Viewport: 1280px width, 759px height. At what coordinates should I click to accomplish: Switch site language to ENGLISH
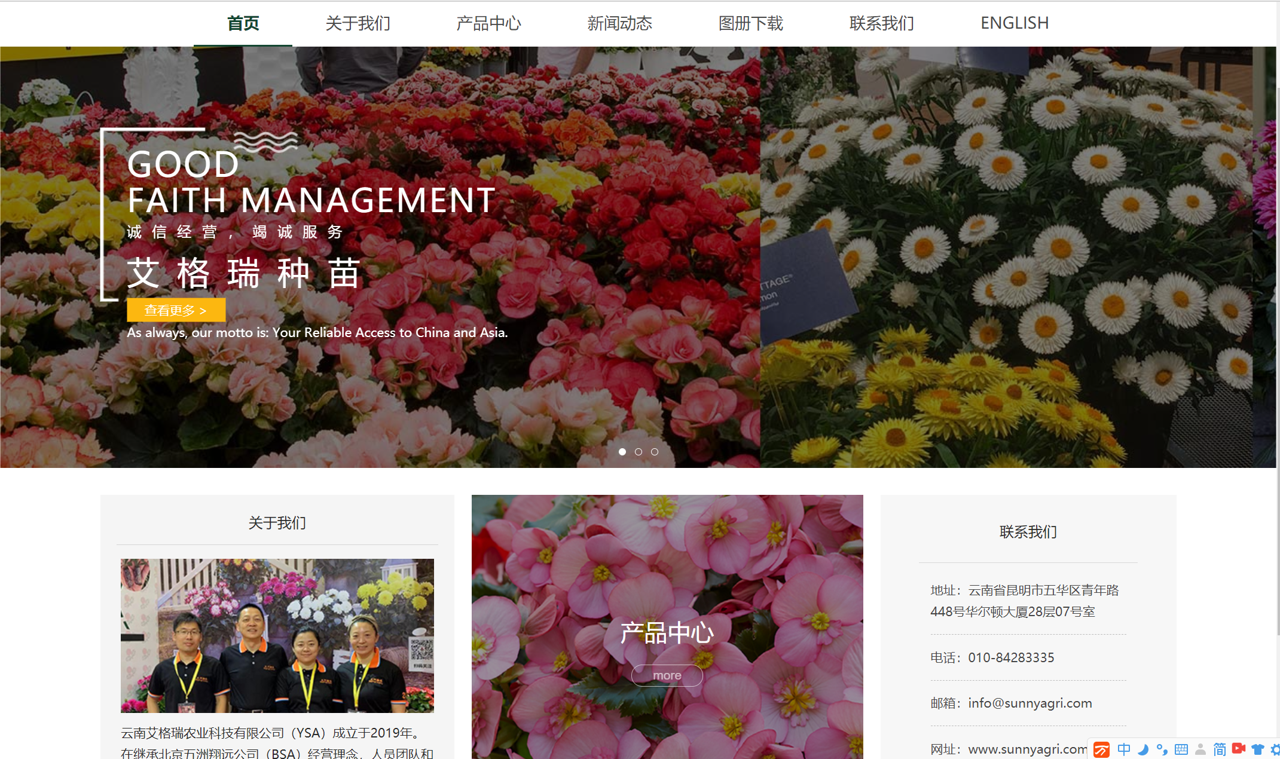pos(1014,23)
